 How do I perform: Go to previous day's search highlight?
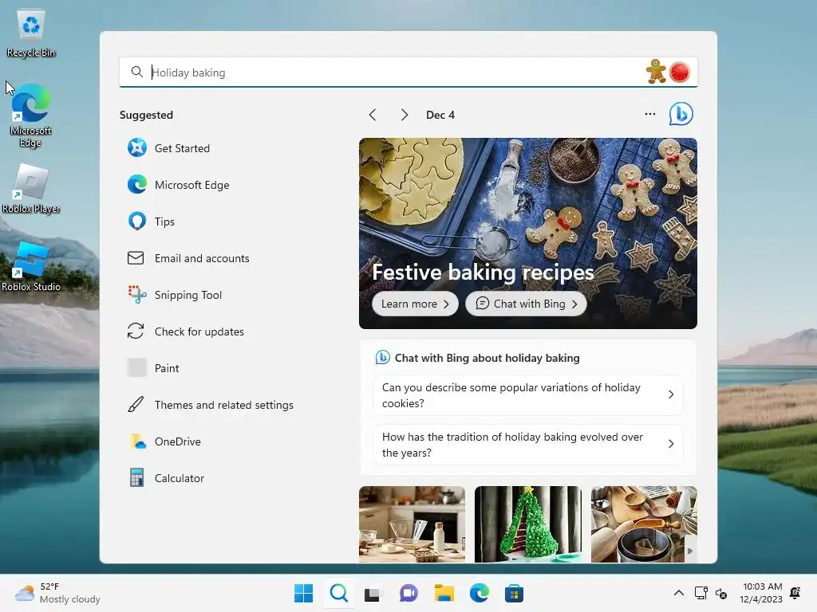pos(373,115)
